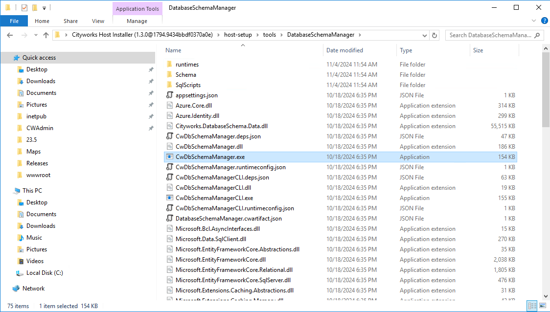Click the Up one level arrow
The image size is (550, 312).
(46, 35)
